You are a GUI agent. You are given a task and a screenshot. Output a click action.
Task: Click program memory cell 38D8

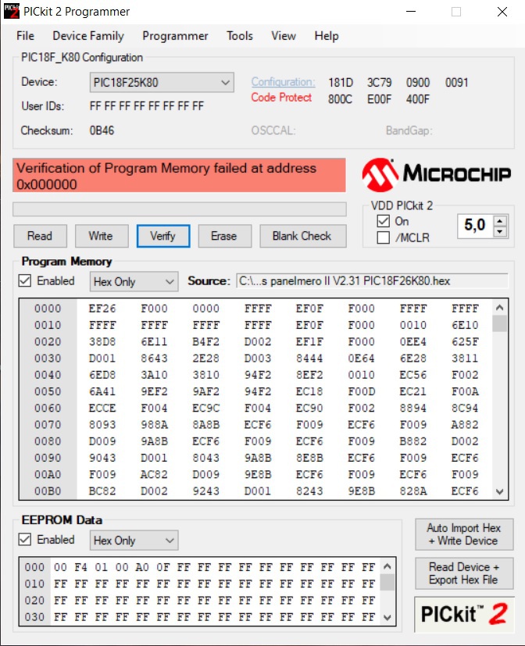pos(102,341)
